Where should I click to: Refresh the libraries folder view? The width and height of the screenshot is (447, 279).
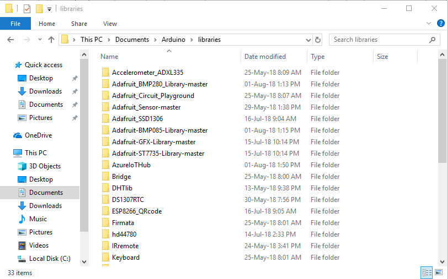pyautogui.click(x=317, y=40)
